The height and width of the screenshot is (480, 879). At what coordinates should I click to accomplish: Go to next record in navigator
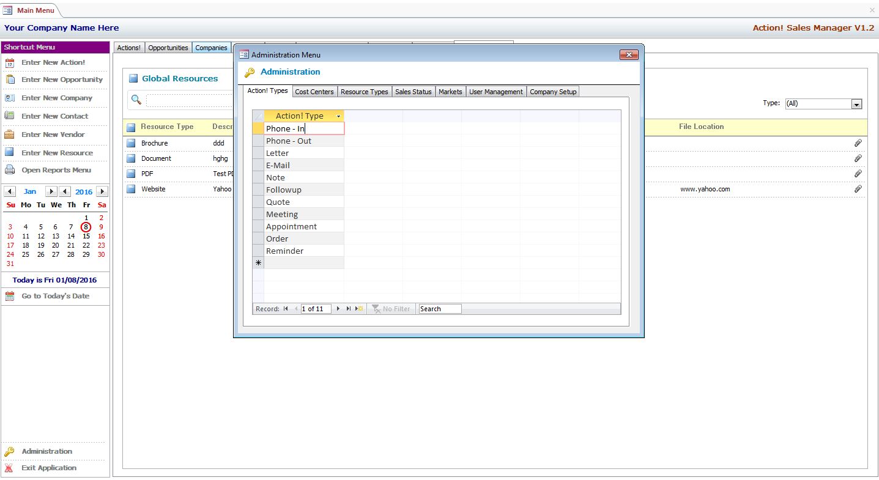338,309
